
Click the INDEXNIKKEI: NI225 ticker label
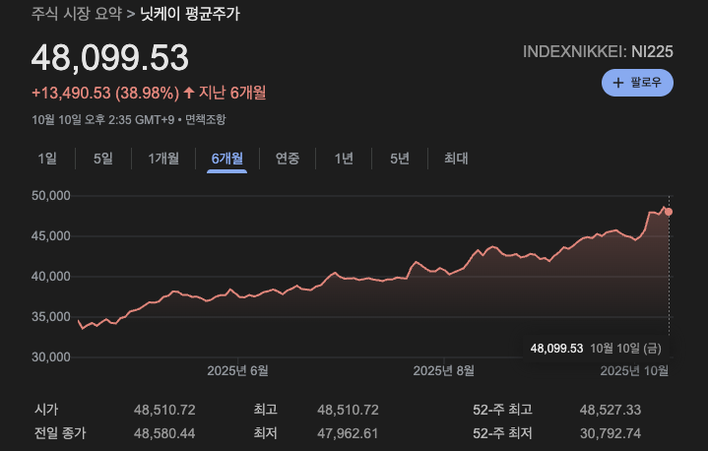pyautogui.click(x=598, y=51)
